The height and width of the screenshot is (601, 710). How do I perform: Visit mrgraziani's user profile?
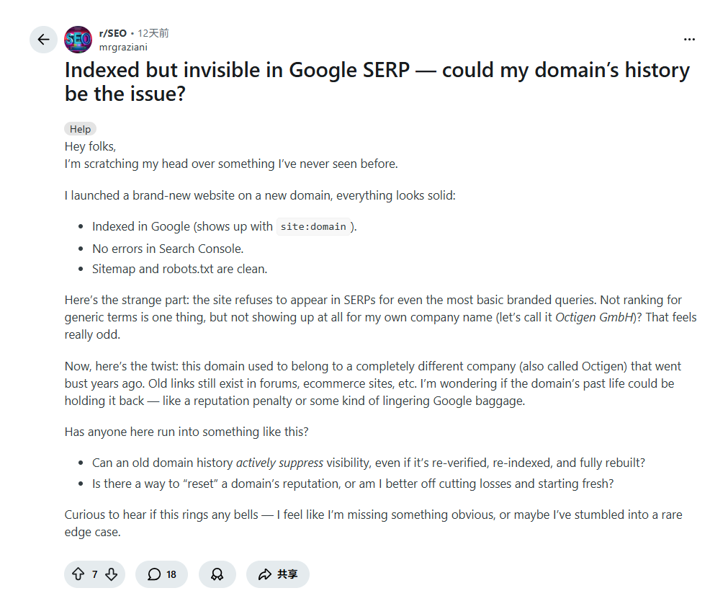123,47
